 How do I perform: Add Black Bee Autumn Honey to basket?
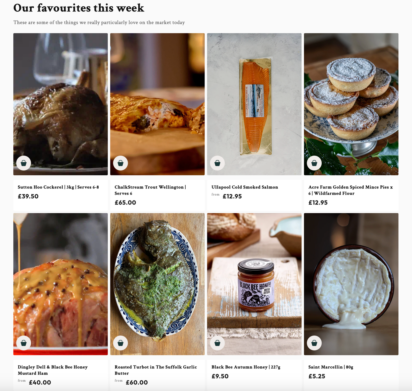click(218, 343)
